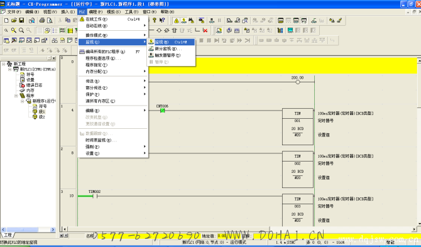Collapse the 新工程 root tree node
This screenshot has height=247, width=421.
click(x=4, y=64)
